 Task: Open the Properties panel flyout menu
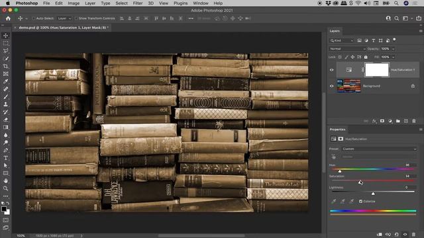tap(421, 130)
